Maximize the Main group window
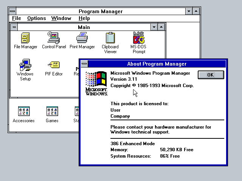 [161, 27]
